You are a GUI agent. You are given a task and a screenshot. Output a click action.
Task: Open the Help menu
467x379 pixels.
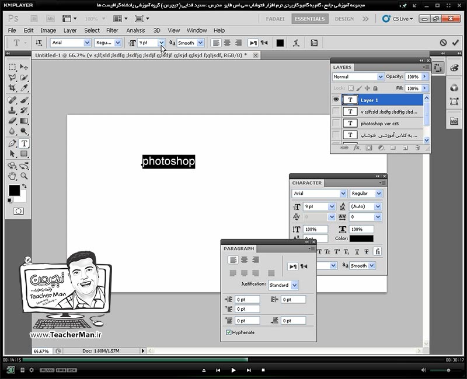[x=219, y=30]
